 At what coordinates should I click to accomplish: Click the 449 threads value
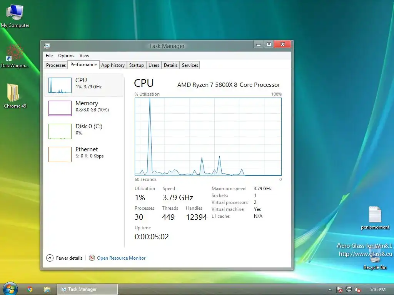click(x=168, y=217)
